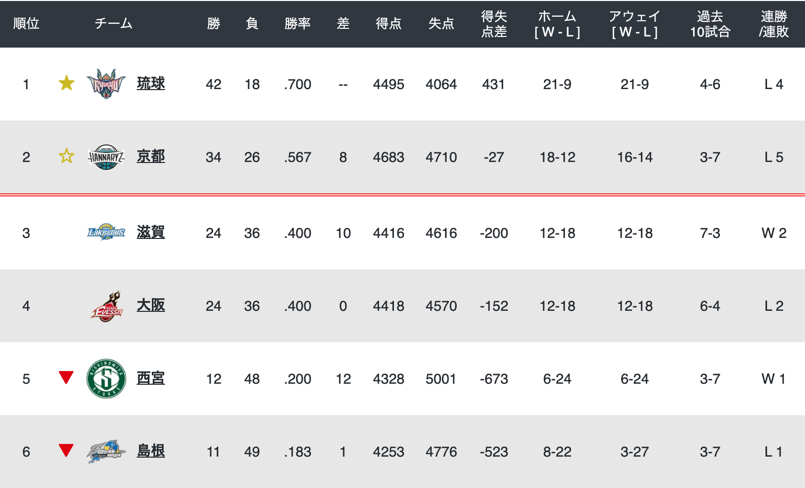The width and height of the screenshot is (805, 488).
Task: Click the Nishinomiya Storks green logo
Action: pyautogui.click(x=106, y=379)
